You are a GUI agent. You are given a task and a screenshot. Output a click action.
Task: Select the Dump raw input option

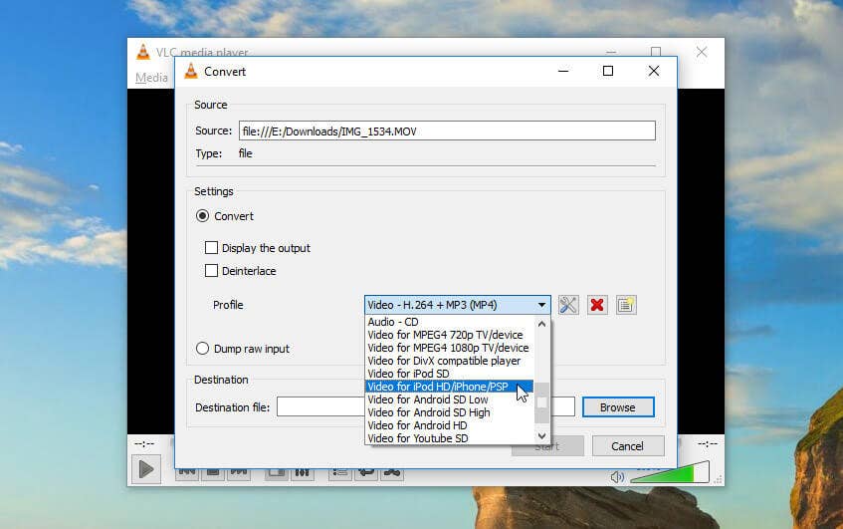coord(202,348)
